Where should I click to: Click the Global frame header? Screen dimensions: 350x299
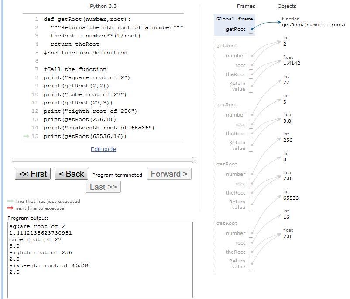(234, 19)
